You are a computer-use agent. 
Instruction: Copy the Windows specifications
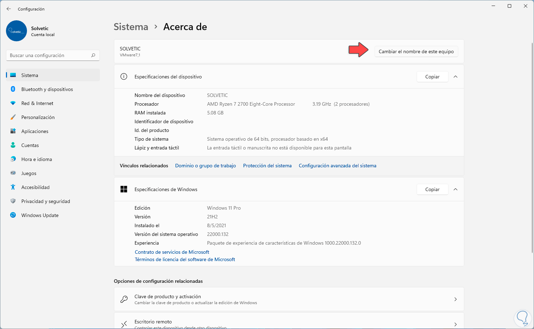pyautogui.click(x=432, y=189)
